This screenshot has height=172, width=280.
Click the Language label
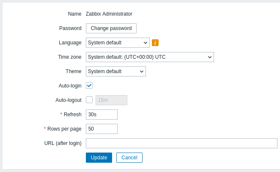pyautogui.click(x=70, y=43)
